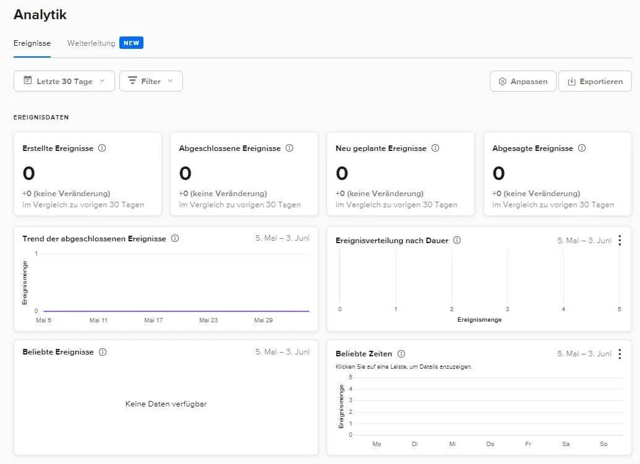
Task: Switch to the Ereignisse tab
Action: tap(32, 43)
